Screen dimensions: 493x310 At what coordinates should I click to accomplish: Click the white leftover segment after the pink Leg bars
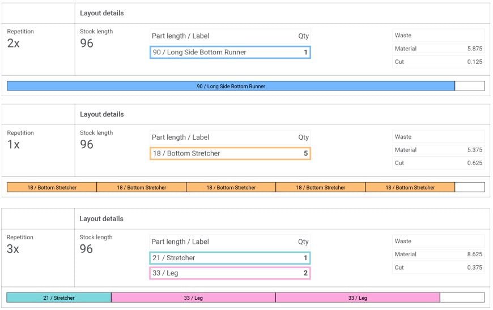pyautogui.click(x=462, y=298)
